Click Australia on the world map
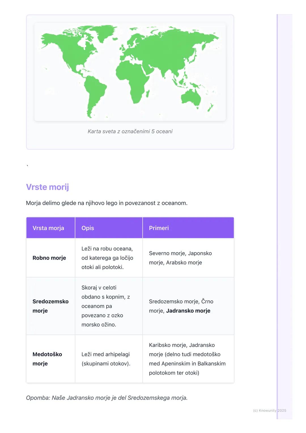Viewport: 306px width, 433px height. pyautogui.click(x=191, y=97)
